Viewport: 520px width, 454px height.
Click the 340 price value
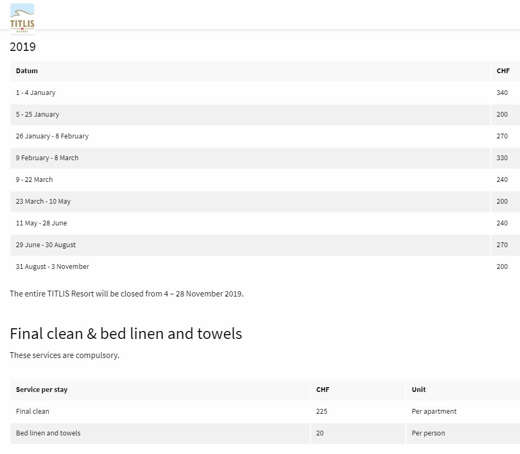[x=502, y=93]
